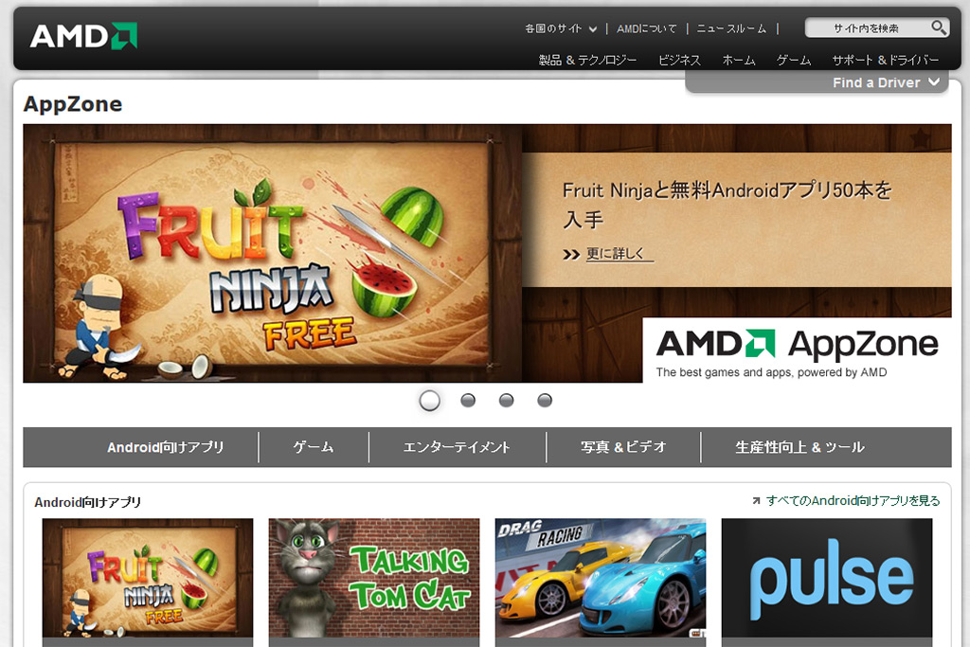This screenshot has width=970, height=647.
Task: Open the 各国のサイト dropdown
Action: click(x=561, y=28)
